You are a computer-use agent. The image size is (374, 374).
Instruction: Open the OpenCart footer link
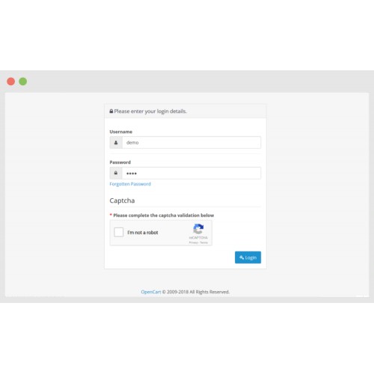[x=151, y=292]
